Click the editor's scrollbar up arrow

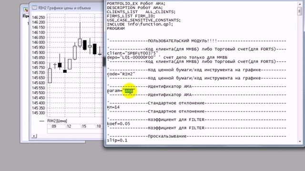coord(300,4)
